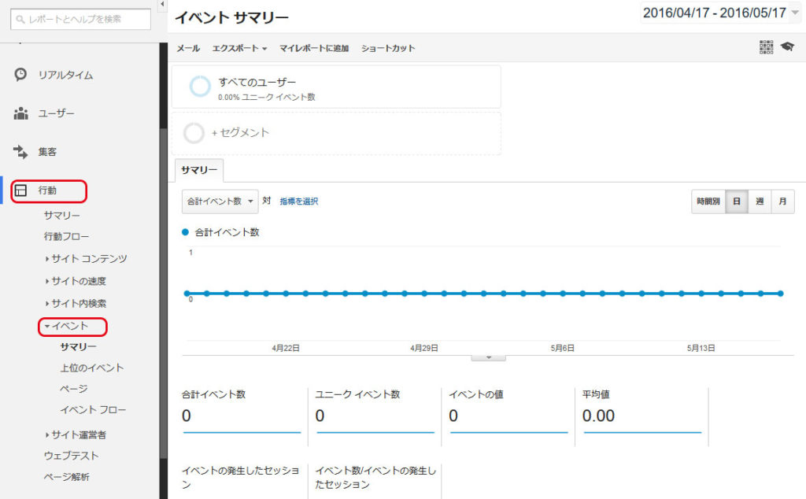Click the graduation cap Academy icon
The image size is (806, 499).
click(x=789, y=47)
